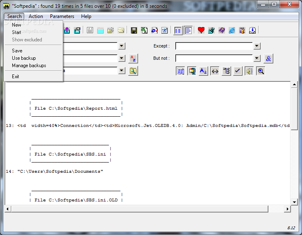Open the But not field dropdown
This screenshot has width=302, height=235.
(x=257, y=58)
